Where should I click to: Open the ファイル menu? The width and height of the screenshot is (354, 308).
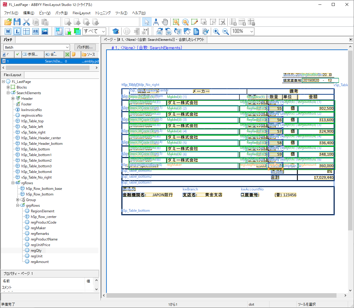[x=11, y=13]
